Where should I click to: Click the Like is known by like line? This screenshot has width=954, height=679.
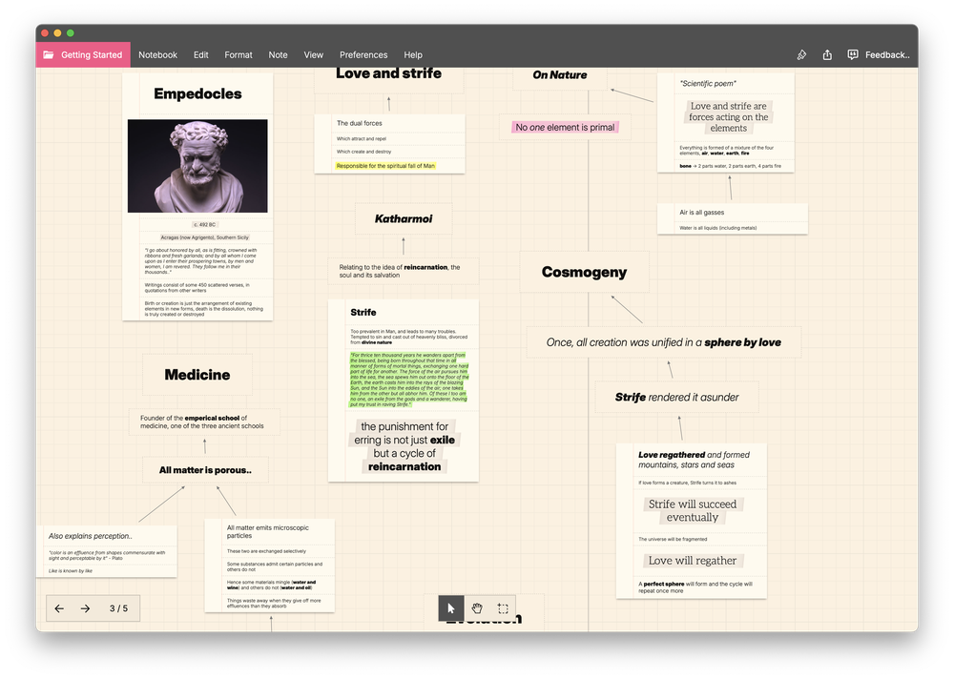(71, 570)
